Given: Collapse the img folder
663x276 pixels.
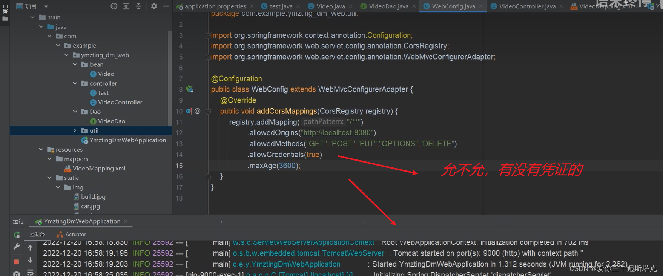Looking at the screenshot, I should [x=58, y=187].
